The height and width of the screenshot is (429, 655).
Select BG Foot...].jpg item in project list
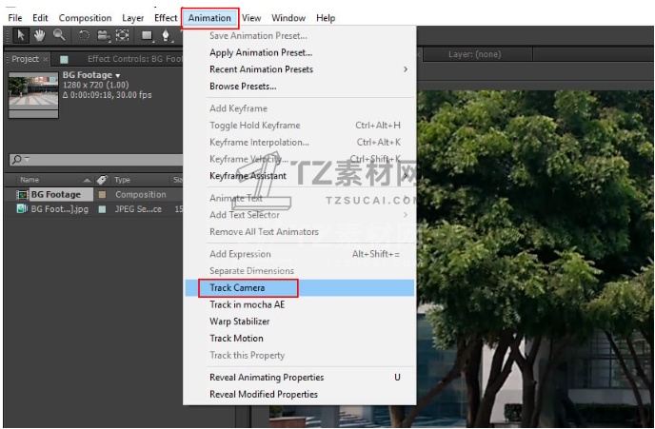click(x=59, y=209)
